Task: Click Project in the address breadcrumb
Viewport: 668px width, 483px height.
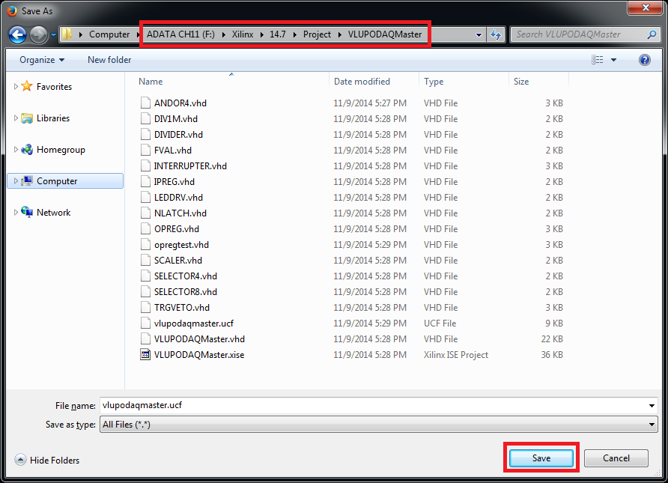Action: click(x=317, y=34)
